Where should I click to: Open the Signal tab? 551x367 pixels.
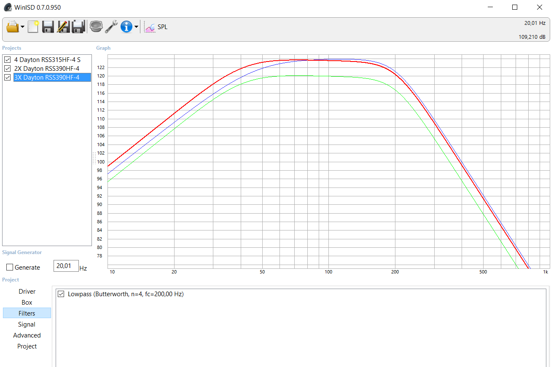coord(27,324)
